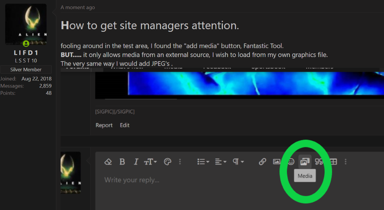Show more text options after palette icon
The image size is (384, 210).
point(180,162)
